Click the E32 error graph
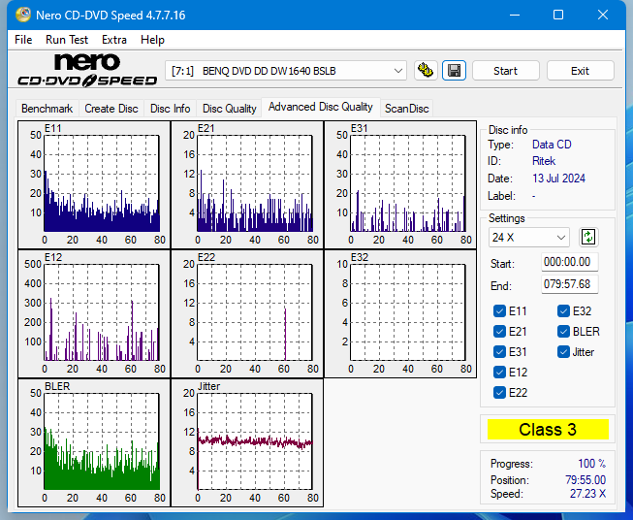 coord(400,314)
